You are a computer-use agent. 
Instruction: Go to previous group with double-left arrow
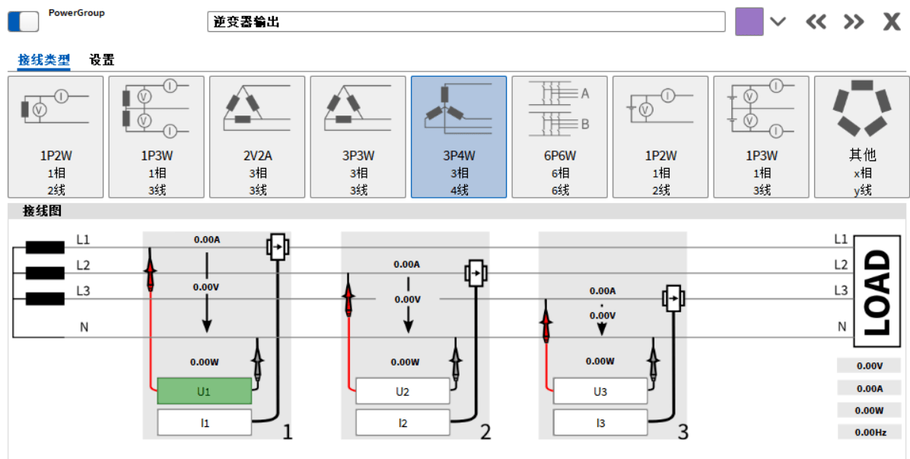click(816, 22)
